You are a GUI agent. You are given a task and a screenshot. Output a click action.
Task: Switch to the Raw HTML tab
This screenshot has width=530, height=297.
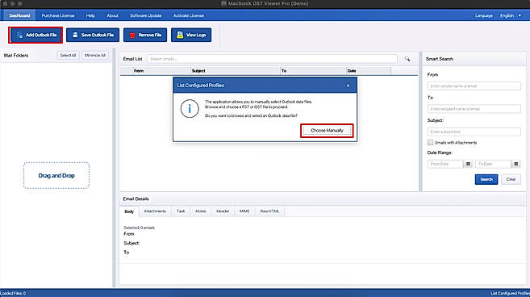pos(269,211)
